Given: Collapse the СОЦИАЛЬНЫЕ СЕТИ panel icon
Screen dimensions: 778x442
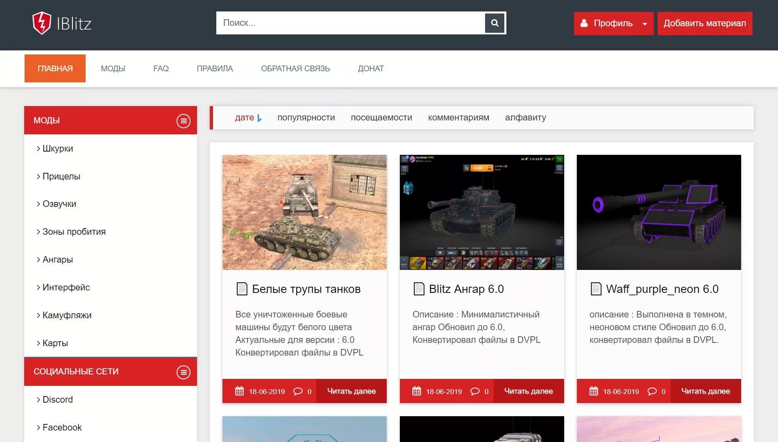Looking at the screenshot, I should point(183,372).
